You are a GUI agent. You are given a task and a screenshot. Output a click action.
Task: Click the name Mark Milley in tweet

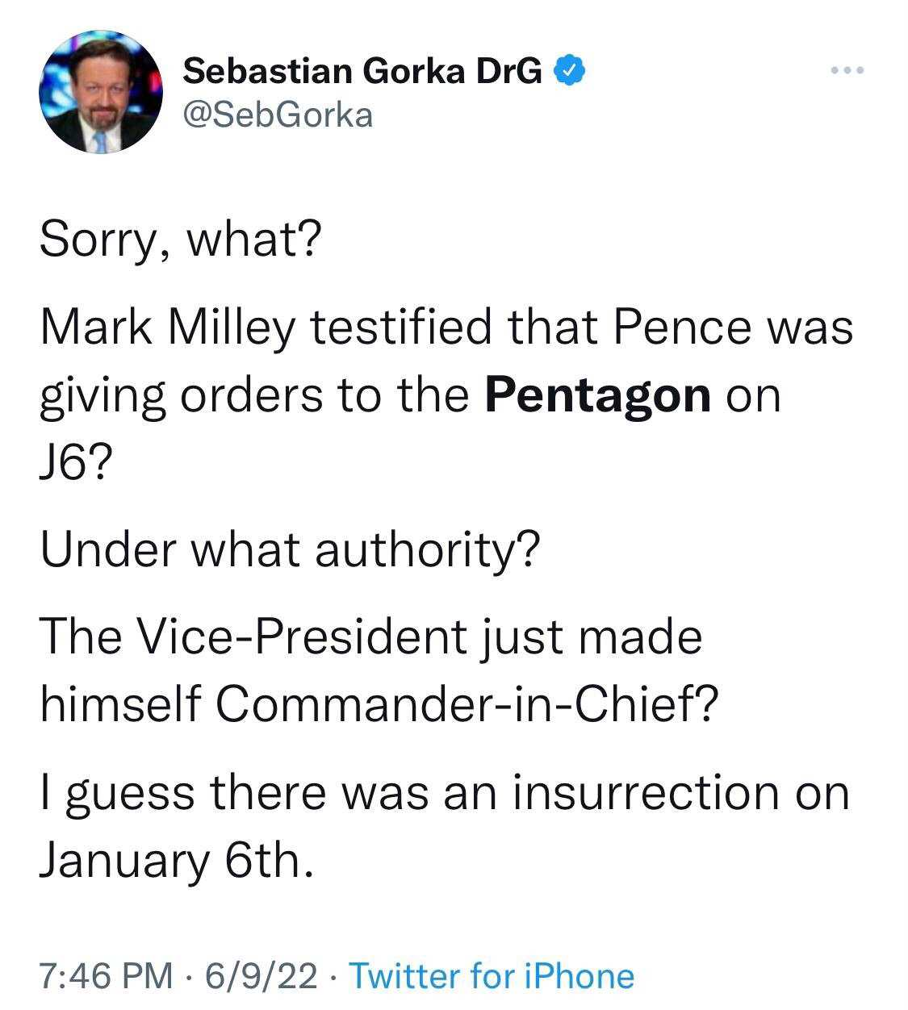point(167,329)
